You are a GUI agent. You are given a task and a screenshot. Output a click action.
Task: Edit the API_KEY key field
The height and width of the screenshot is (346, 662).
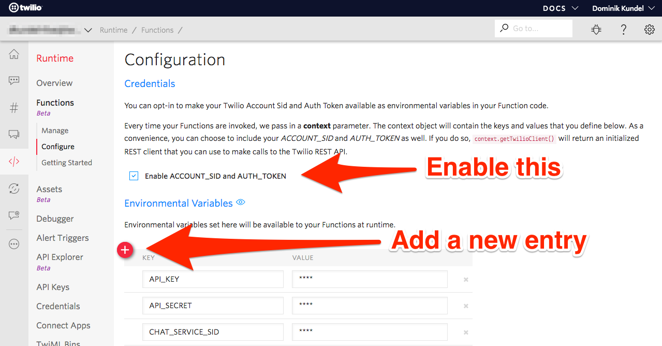213,279
